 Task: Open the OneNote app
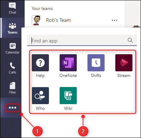(68, 66)
